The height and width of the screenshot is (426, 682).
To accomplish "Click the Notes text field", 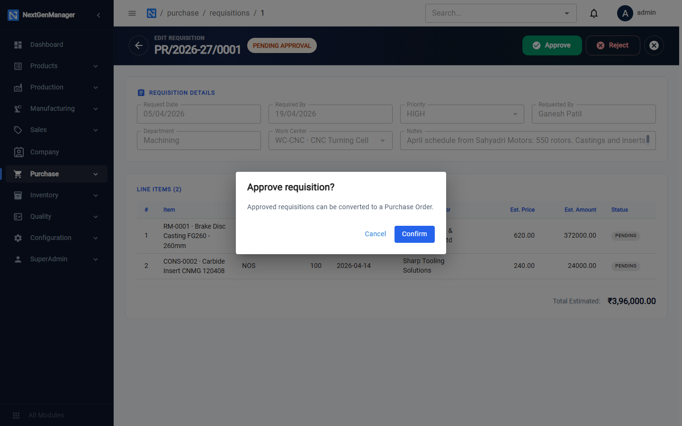I will tap(528, 141).
